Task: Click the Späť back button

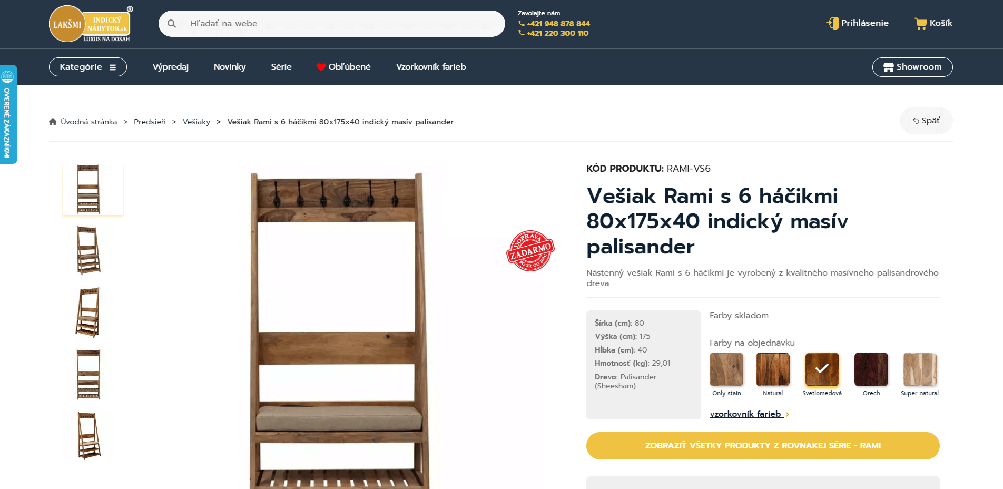Action: (926, 121)
